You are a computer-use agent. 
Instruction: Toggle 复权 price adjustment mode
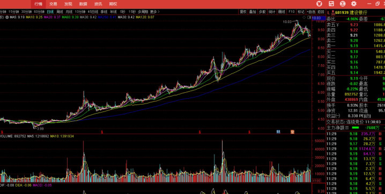click(x=243, y=12)
